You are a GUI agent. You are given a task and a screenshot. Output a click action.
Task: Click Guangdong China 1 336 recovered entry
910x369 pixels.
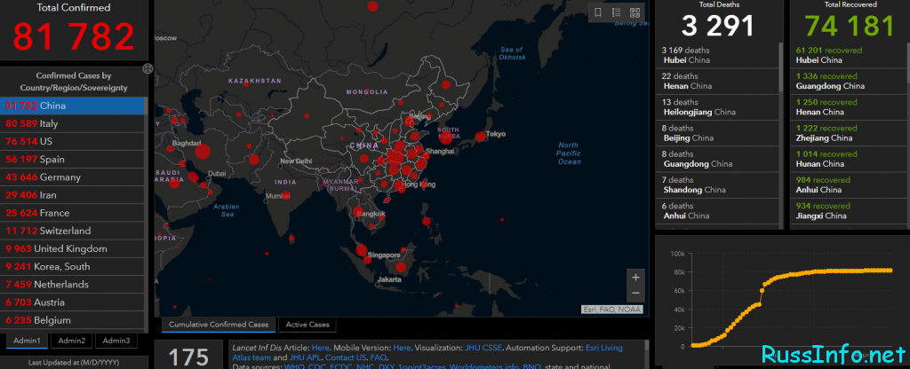pos(847,82)
